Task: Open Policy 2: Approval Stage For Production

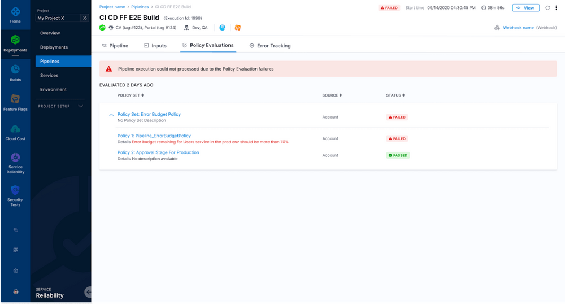Action: coord(158,152)
